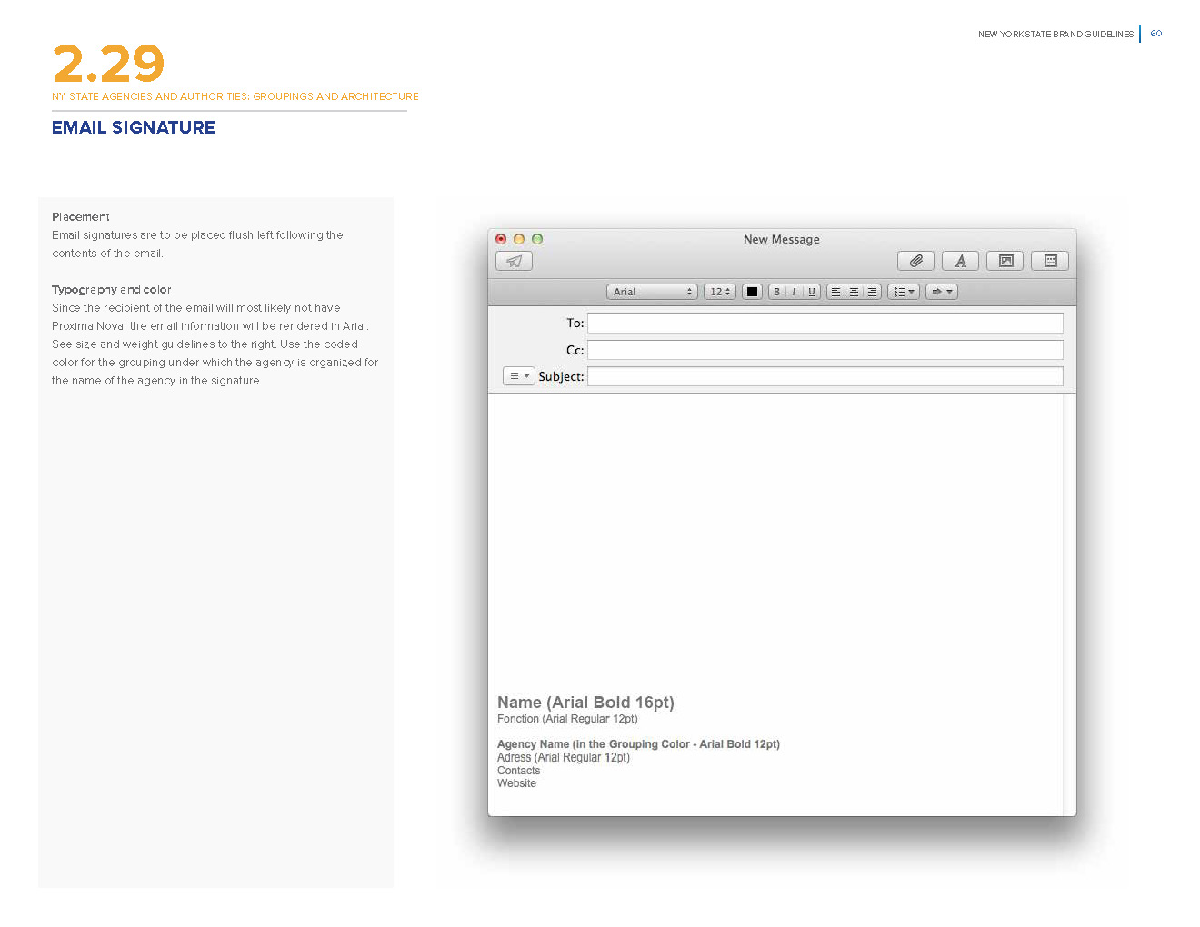Click into the Cc address field
This screenshot has height=927, width=1200.
pyautogui.click(x=825, y=350)
